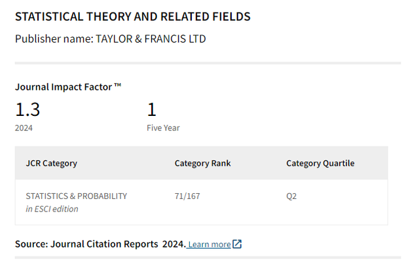This screenshot has width=419, height=273.
Task: Click the Journal Impact Factor heading
Action: click(x=64, y=86)
